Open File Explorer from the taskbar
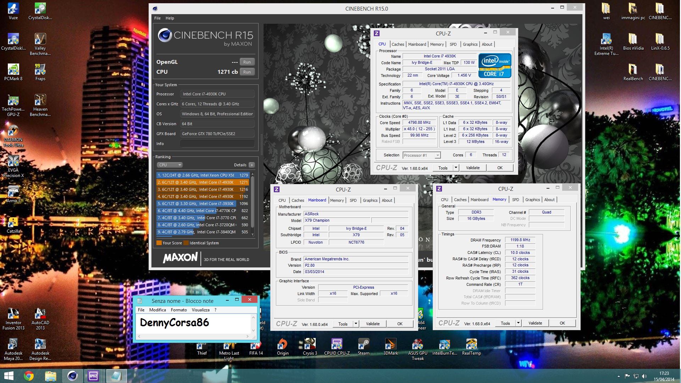Image resolution: width=681 pixels, height=383 pixels. point(50,376)
